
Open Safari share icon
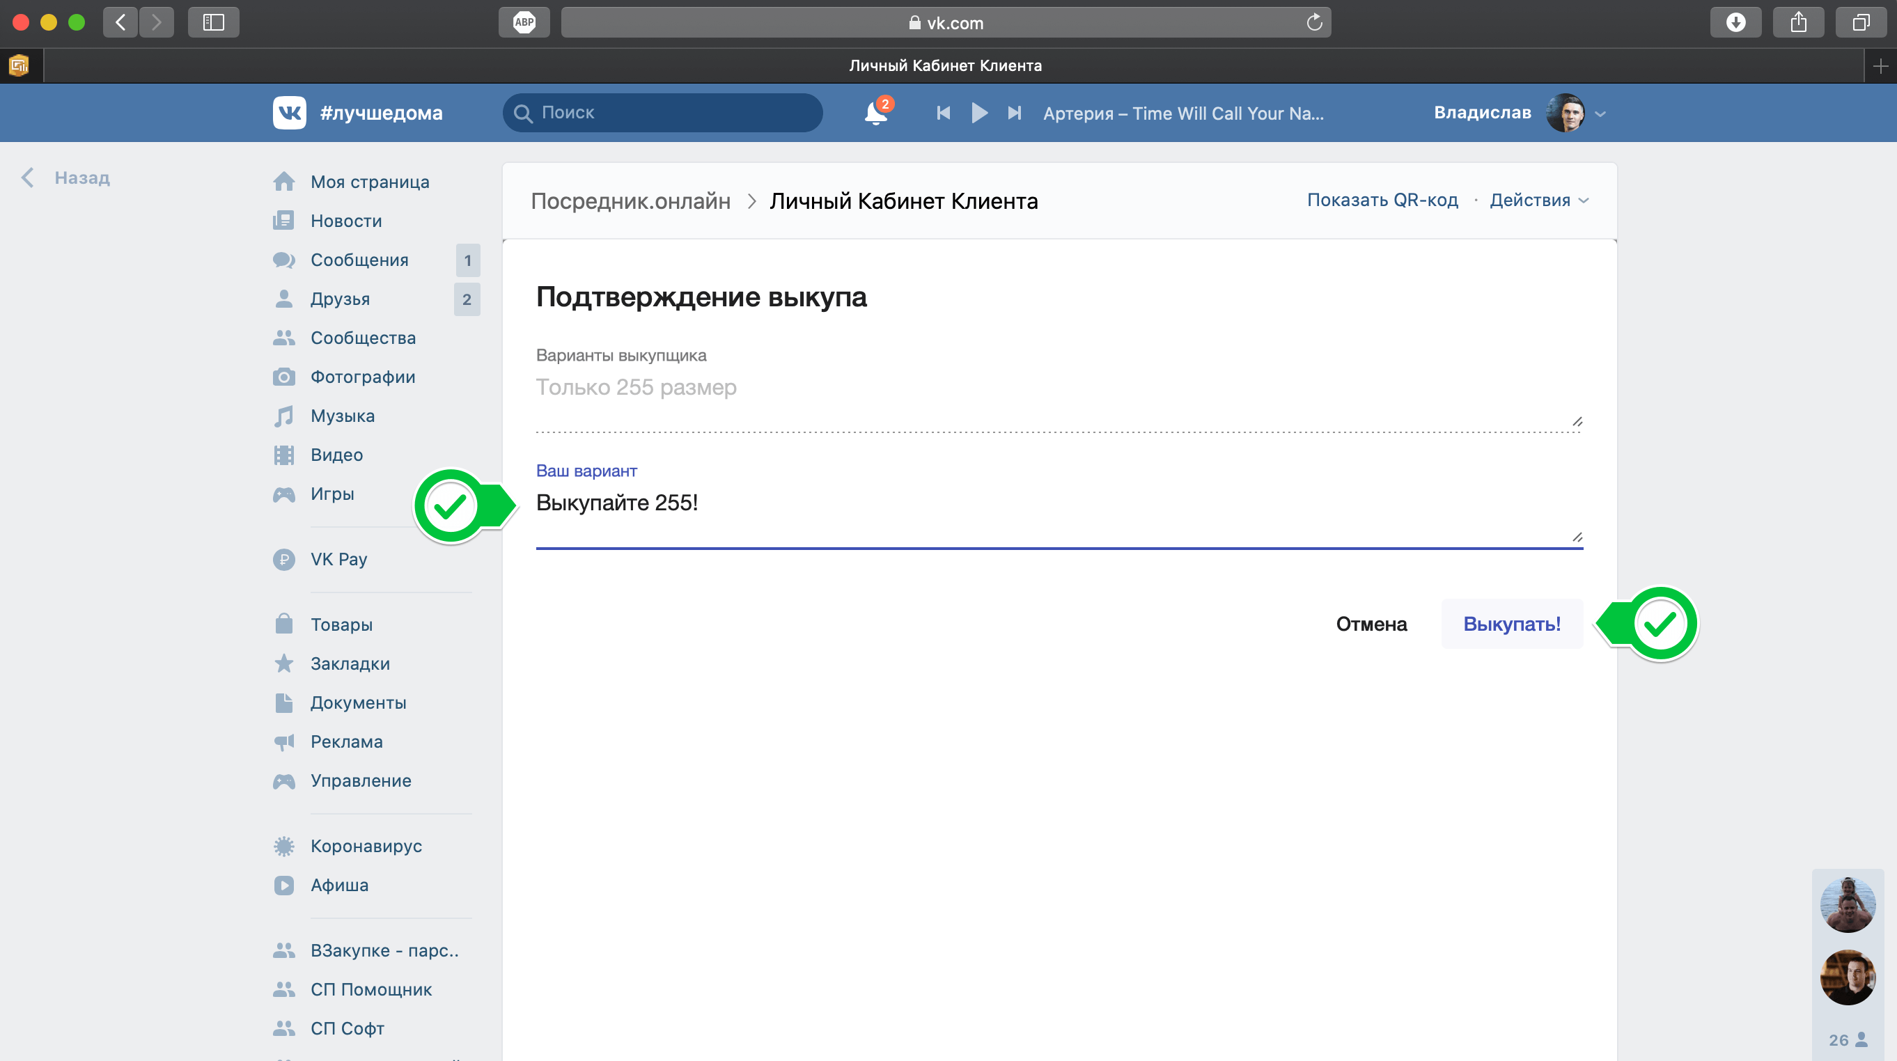pyautogui.click(x=1797, y=22)
